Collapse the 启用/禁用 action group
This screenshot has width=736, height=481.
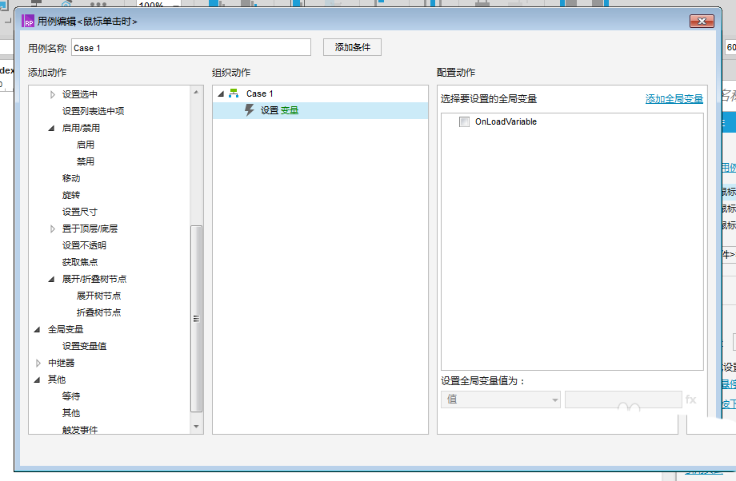coord(50,128)
